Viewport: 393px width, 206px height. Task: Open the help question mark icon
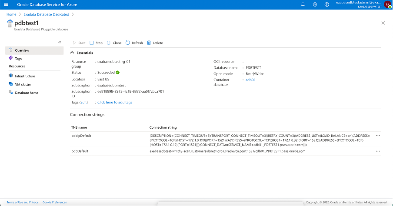(x=327, y=4)
